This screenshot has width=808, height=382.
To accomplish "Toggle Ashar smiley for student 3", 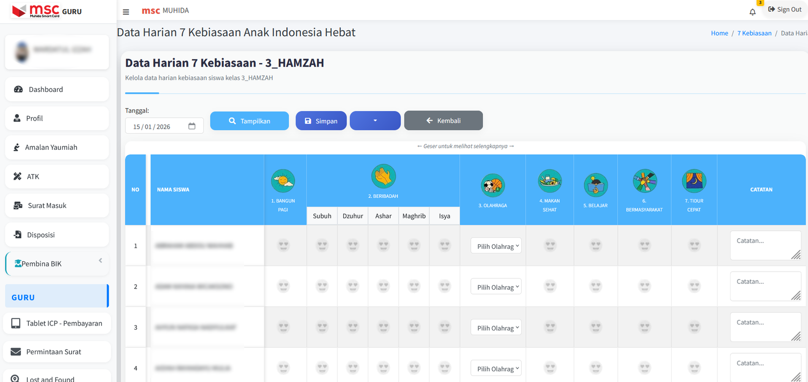I will pos(384,328).
